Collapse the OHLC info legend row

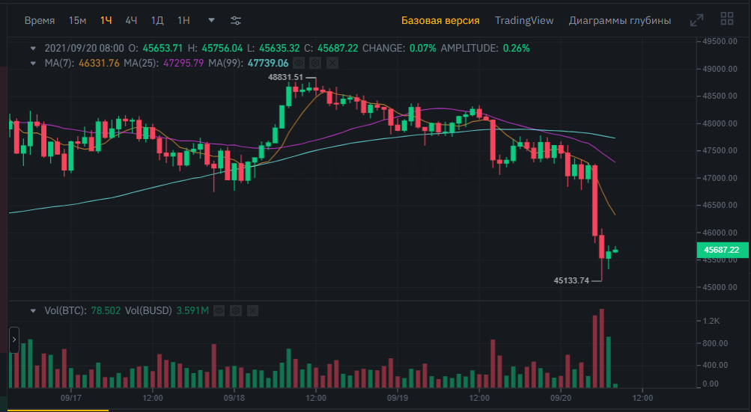point(33,49)
